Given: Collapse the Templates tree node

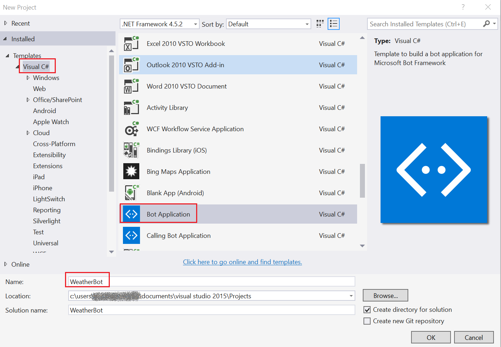Looking at the screenshot, I should 7,56.
